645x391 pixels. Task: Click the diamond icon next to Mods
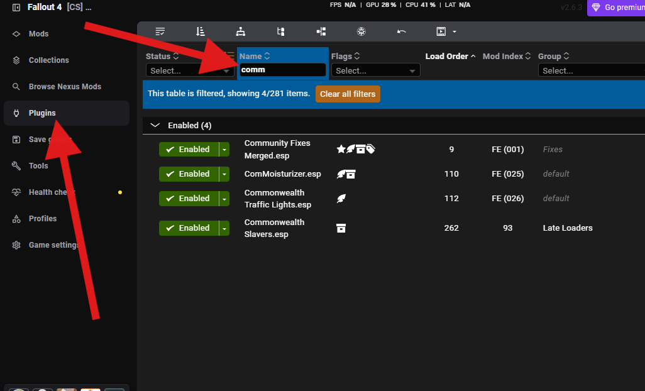(16, 34)
